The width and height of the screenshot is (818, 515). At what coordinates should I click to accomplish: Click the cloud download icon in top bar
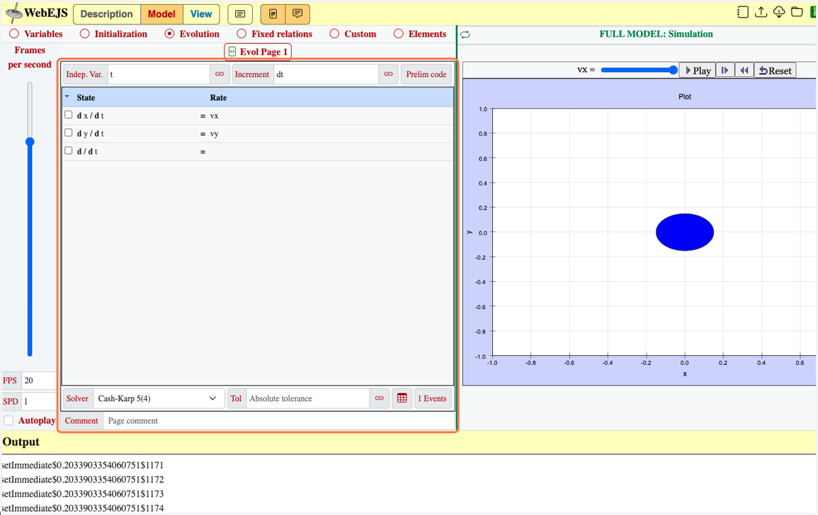778,12
